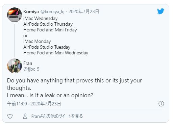177x126 pixels.
Task: Click "is It a leak or an opinion?" line
Action: tap(61, 95)
